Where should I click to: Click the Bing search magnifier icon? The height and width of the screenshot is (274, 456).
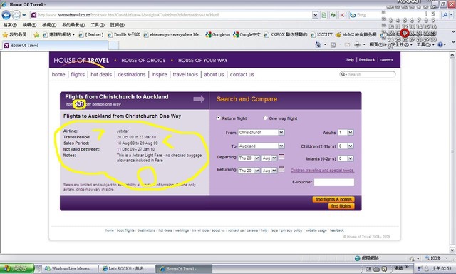(x=445, y=15)
